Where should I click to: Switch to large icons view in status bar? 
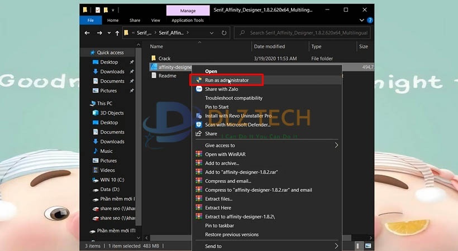[x=368, y=246]
